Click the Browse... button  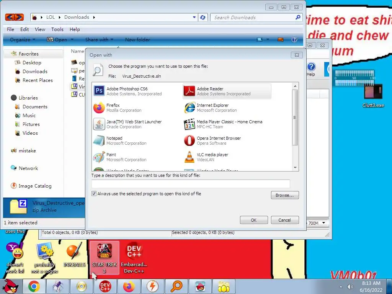285,195
